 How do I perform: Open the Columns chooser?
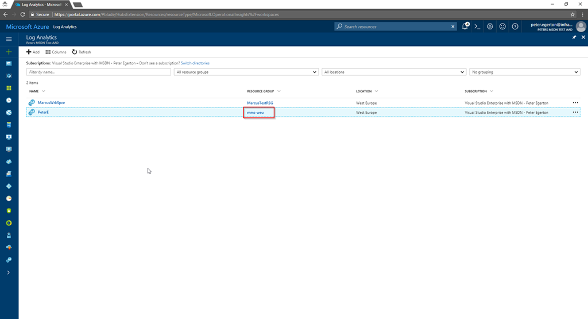[56, 52]
